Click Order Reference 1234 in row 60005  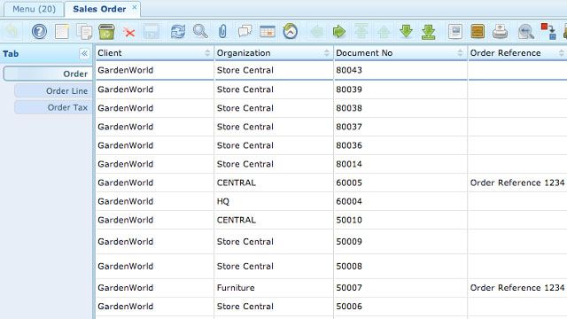point(517,183)
